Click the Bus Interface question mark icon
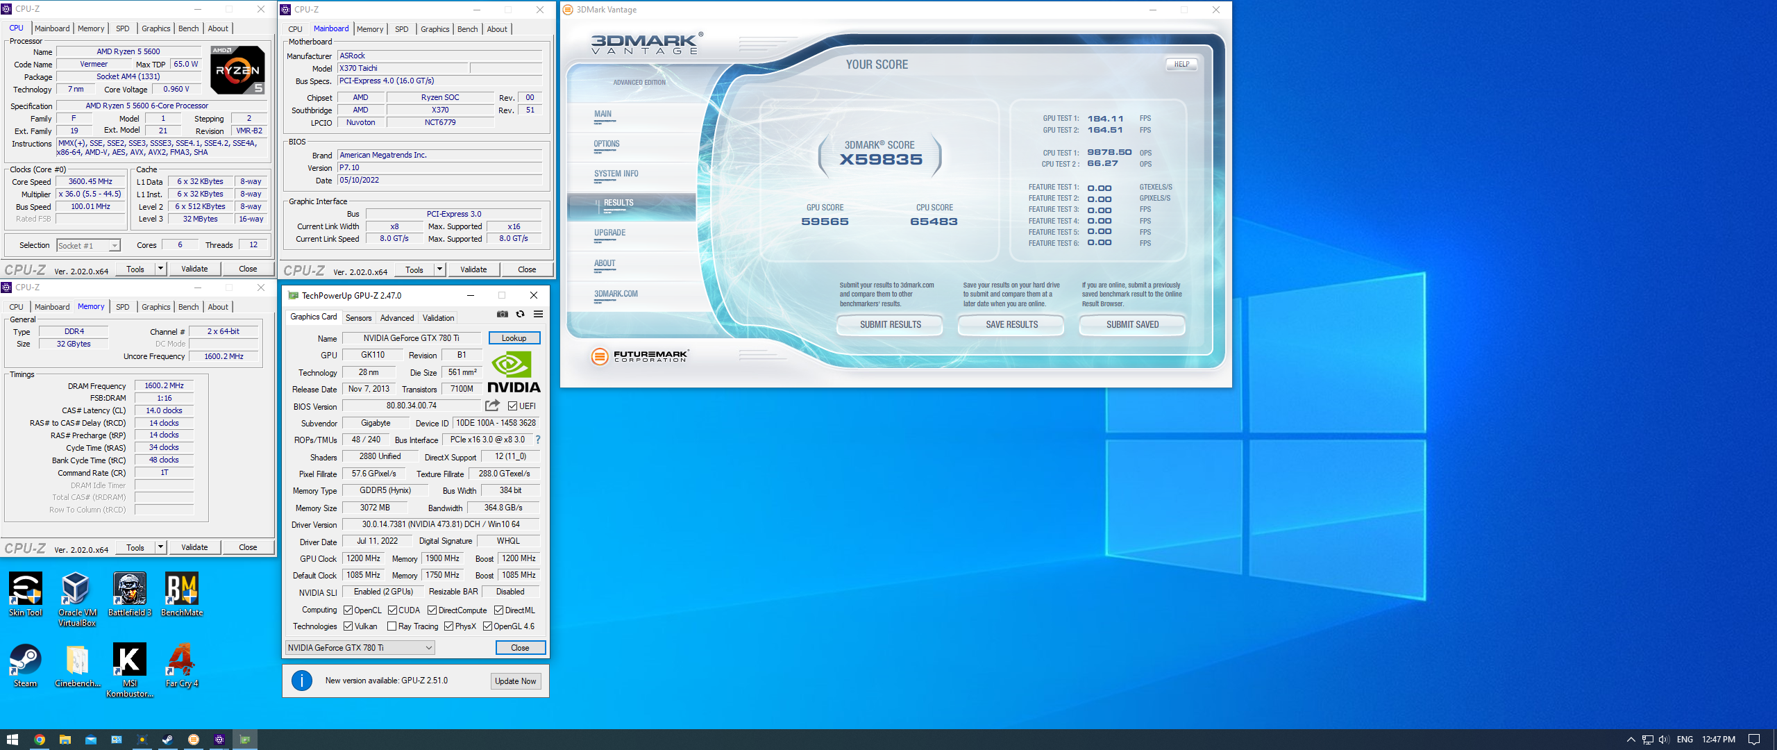Image resolution: width=1777 pixels, height=750 pixels. pos(538,440)
